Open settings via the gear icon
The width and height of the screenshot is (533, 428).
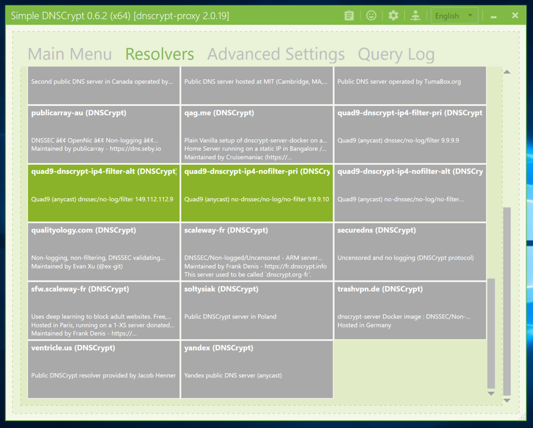pyautogui.click(x=393, y=15)
